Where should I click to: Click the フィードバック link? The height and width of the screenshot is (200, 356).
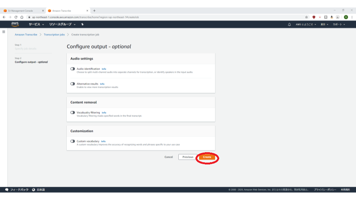tap(19, 190)
